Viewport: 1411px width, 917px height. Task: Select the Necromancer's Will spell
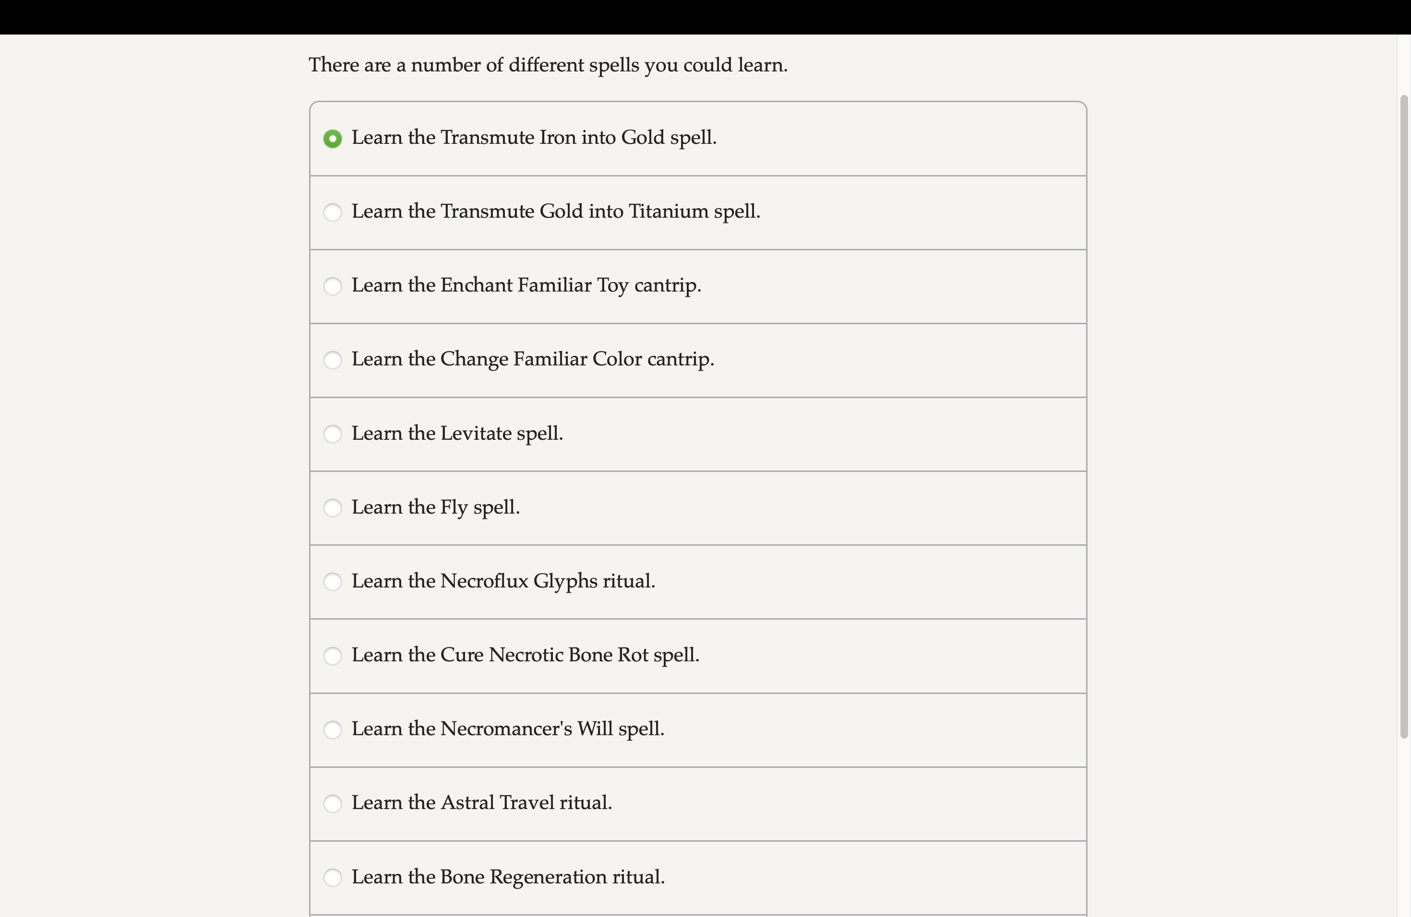click(333, 730)
